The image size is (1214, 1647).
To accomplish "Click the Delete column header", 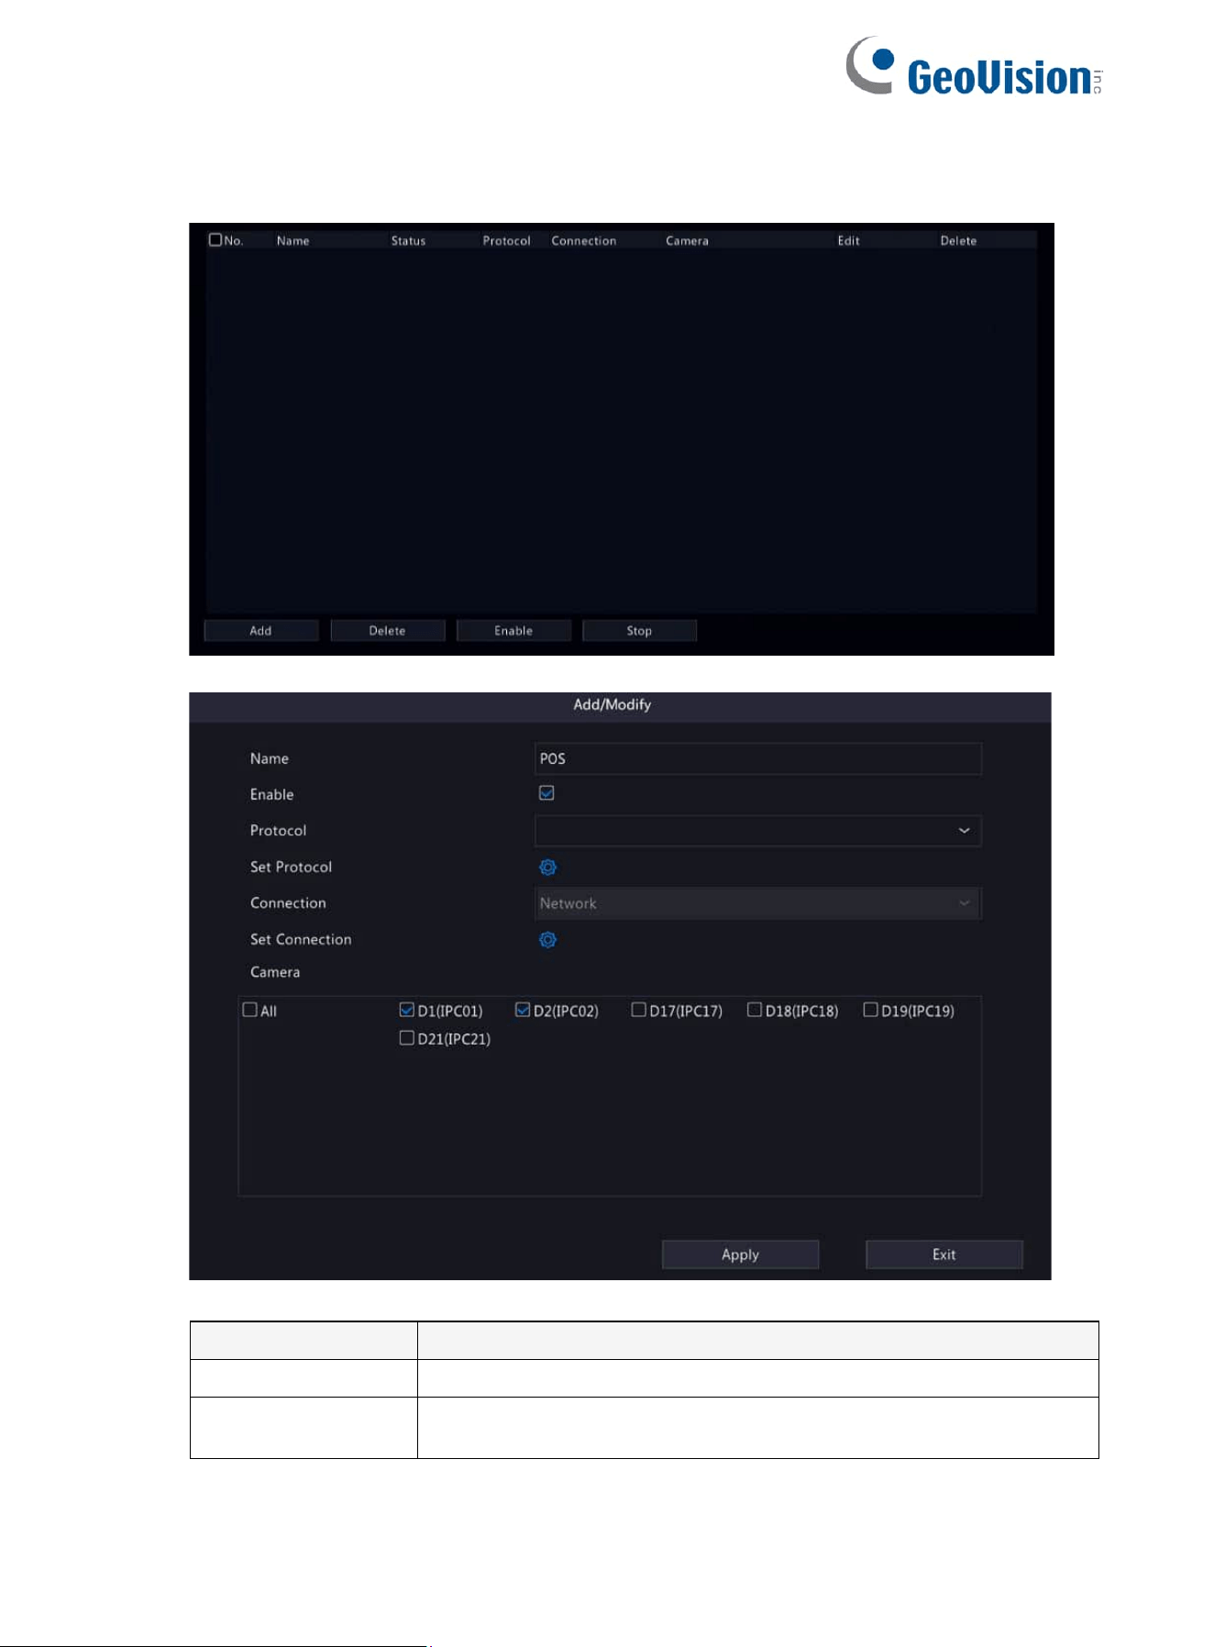I will (958, 241).
